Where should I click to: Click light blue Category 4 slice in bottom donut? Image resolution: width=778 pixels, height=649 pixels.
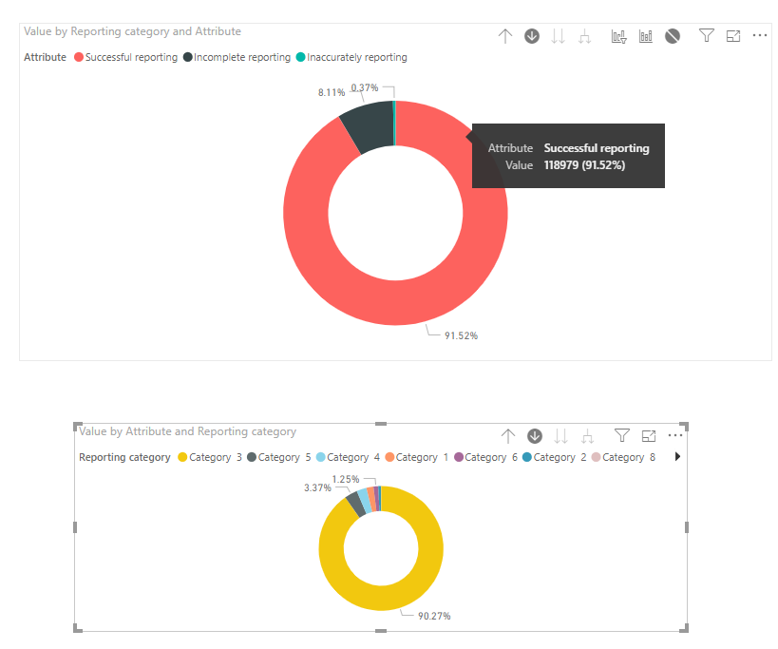(x=365, y=500)
